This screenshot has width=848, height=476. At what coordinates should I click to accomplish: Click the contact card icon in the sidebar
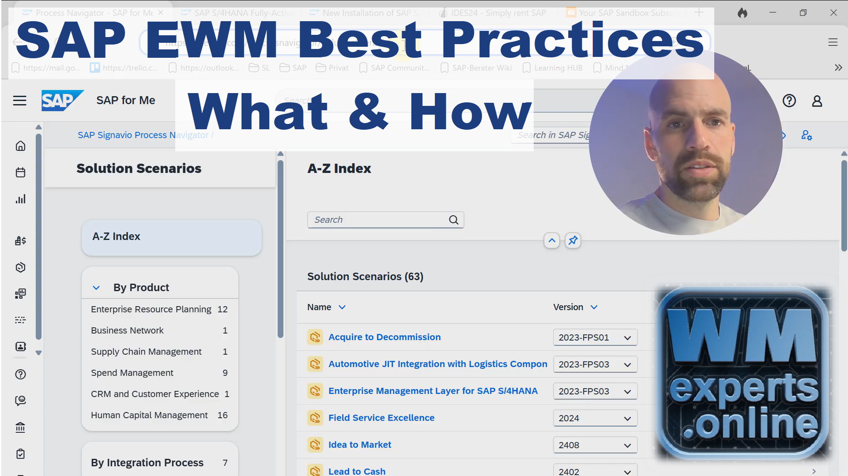point(20,347)
